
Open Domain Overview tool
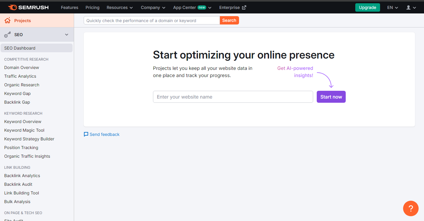click(x=22, y=67)
